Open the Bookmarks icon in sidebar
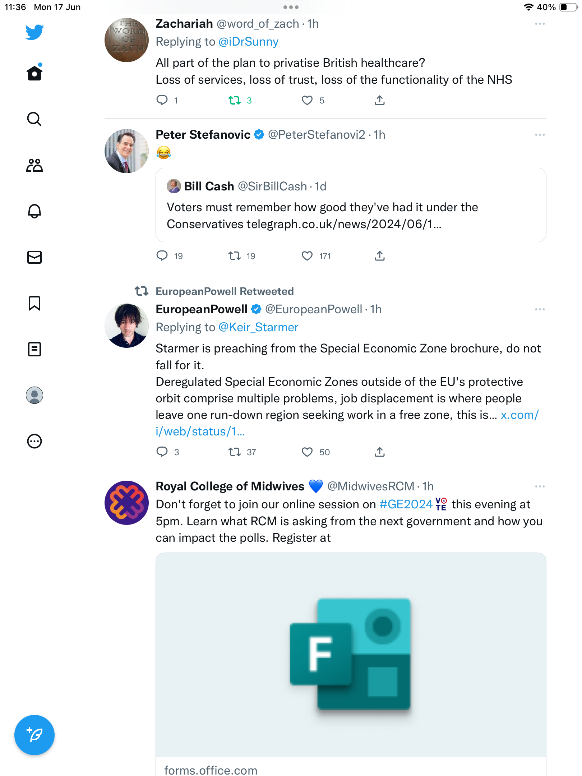This screenshot has height=776, width=582. pyautogui.click(x=34, y=303)
